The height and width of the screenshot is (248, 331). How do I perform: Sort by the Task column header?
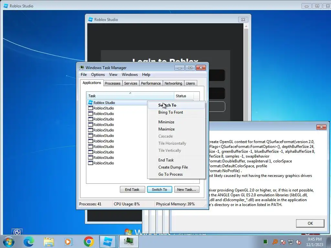(130, 96)
